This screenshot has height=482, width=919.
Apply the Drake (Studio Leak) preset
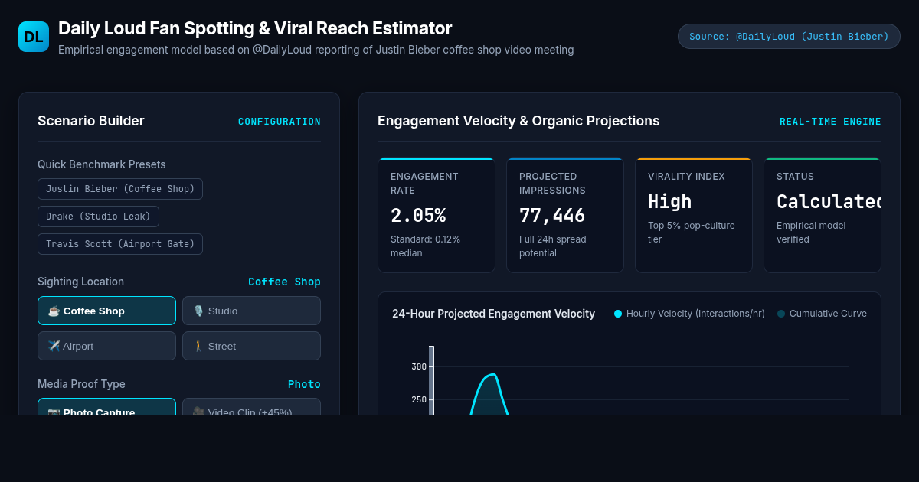(98, 217)
